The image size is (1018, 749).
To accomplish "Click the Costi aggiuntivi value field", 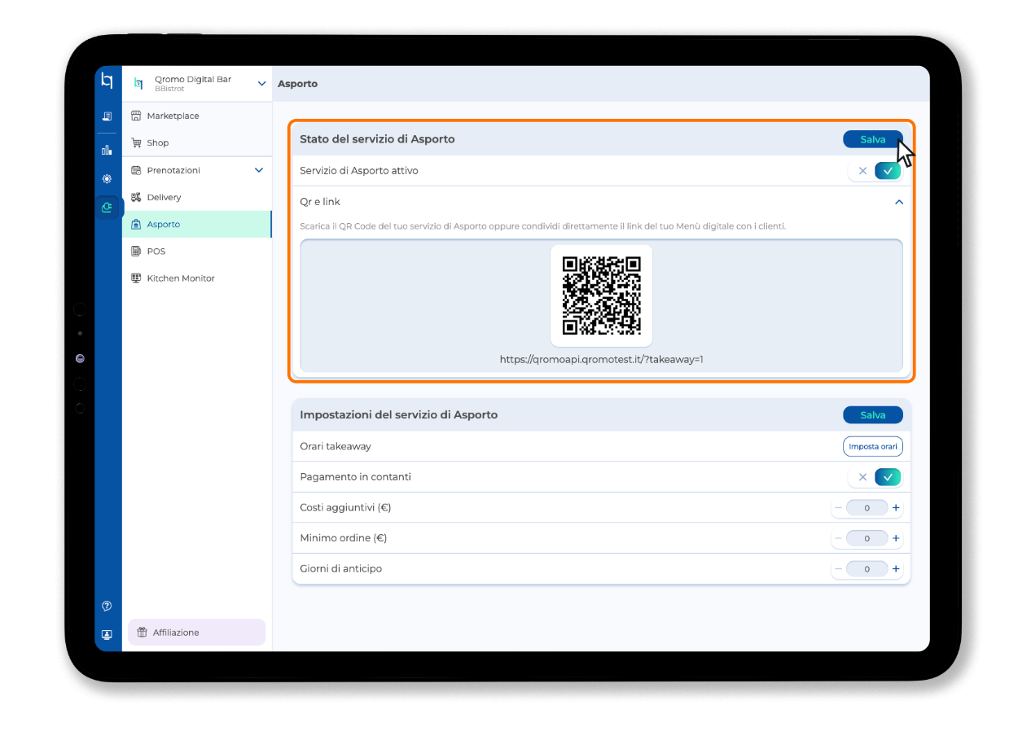I will pos(867,508).
